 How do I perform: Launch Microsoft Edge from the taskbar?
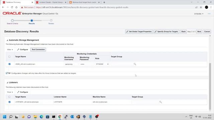click(41, 117)
